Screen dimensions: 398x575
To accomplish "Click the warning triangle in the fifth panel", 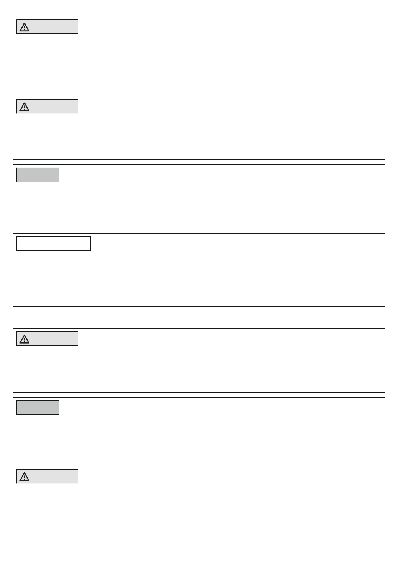I will pyautogui.click(x=24, y=339).
